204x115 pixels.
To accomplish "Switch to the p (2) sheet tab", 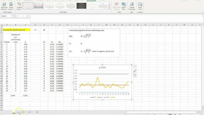I will click(x=23, y=112).
